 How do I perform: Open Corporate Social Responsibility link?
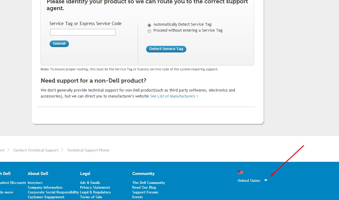pos(53,192)
